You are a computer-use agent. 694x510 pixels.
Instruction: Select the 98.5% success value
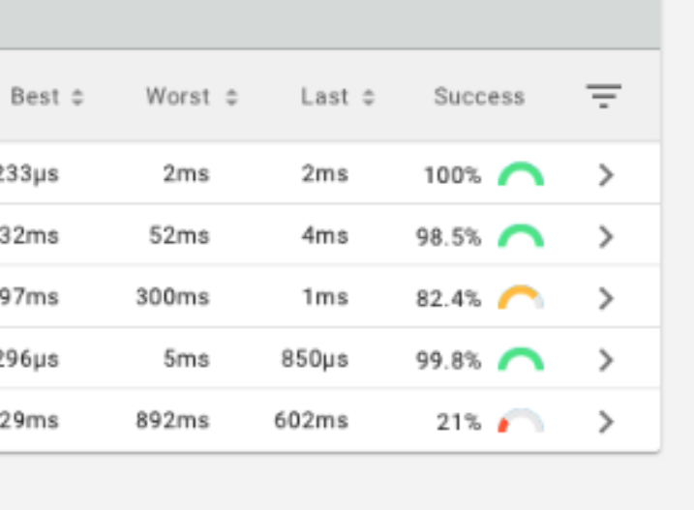pyautogui.click(x=448, y=237)
